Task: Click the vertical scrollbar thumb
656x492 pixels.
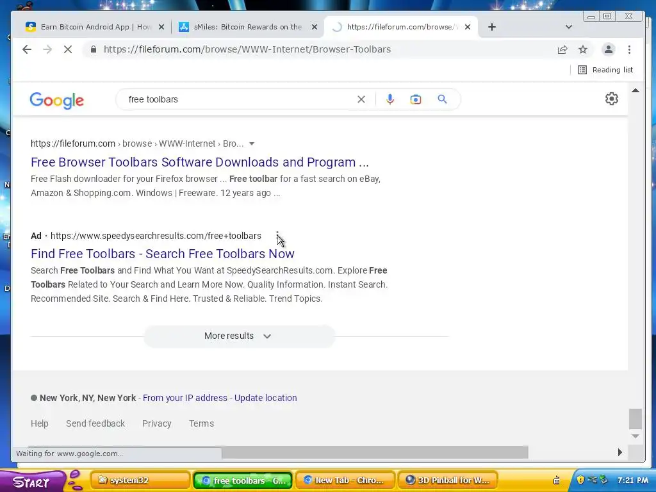Action: coord(635,419)
